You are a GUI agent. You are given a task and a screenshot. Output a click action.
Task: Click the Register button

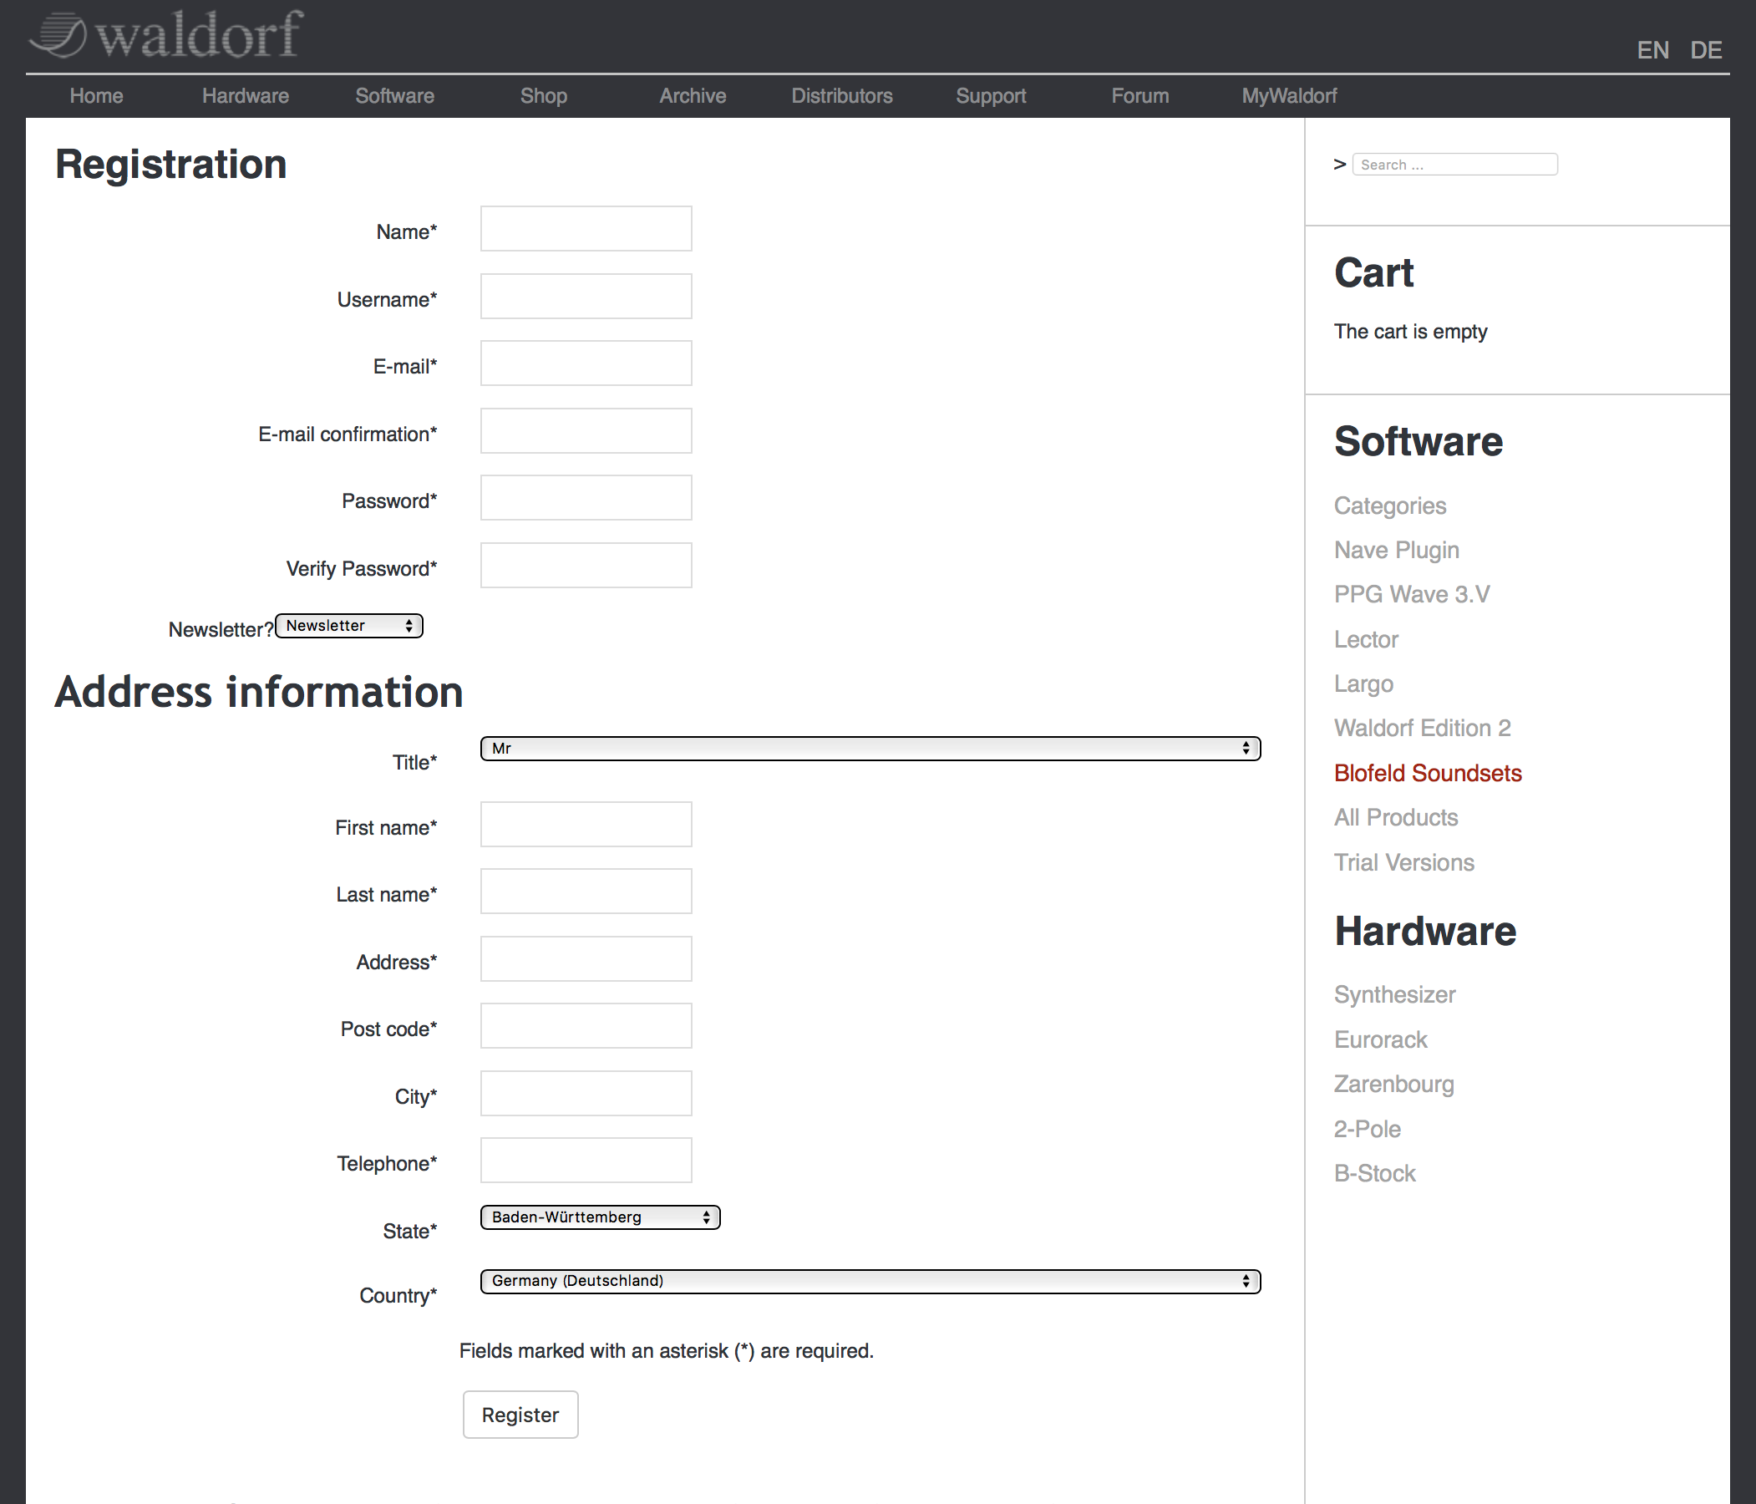(x=520, y=1415)
